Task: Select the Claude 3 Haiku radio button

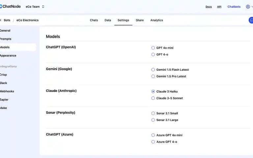Action: (153, 92)
